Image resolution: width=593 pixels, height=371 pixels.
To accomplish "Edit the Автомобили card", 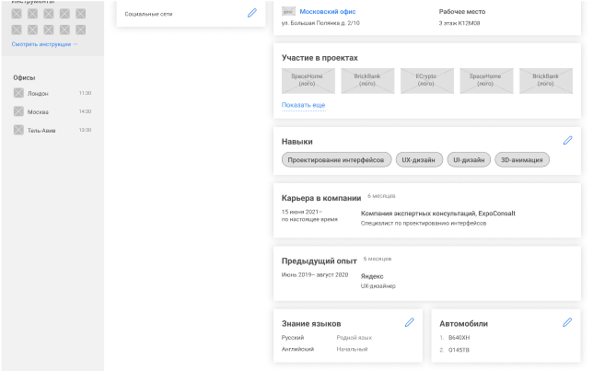I will point(567,323).
